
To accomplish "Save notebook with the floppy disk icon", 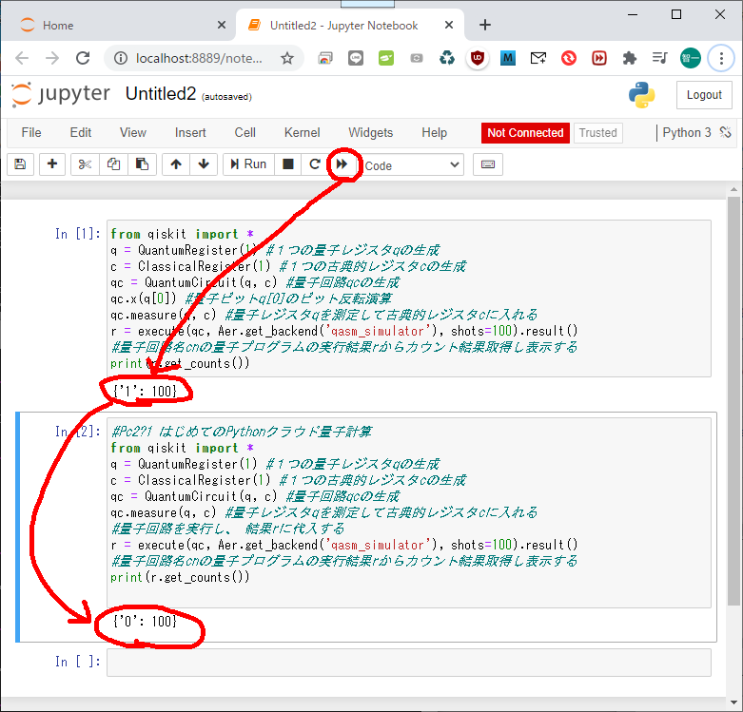I will coord(20,164).
